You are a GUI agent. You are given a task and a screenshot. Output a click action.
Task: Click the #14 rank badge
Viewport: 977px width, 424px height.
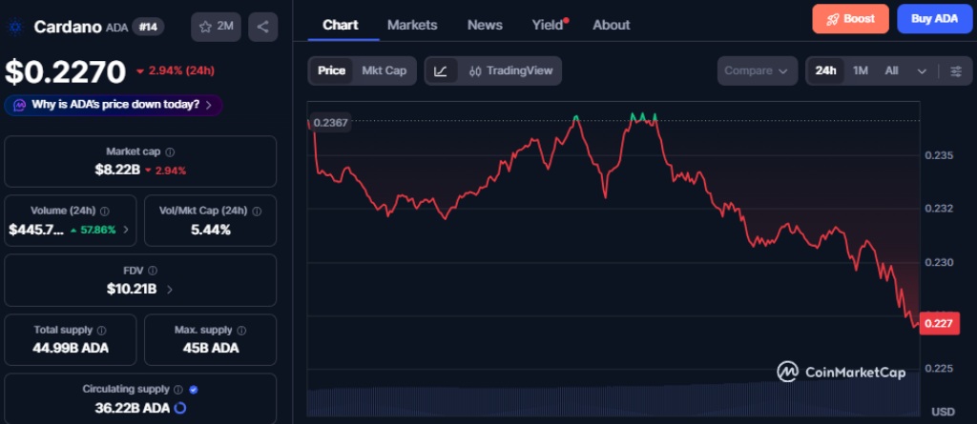[148, 27]
